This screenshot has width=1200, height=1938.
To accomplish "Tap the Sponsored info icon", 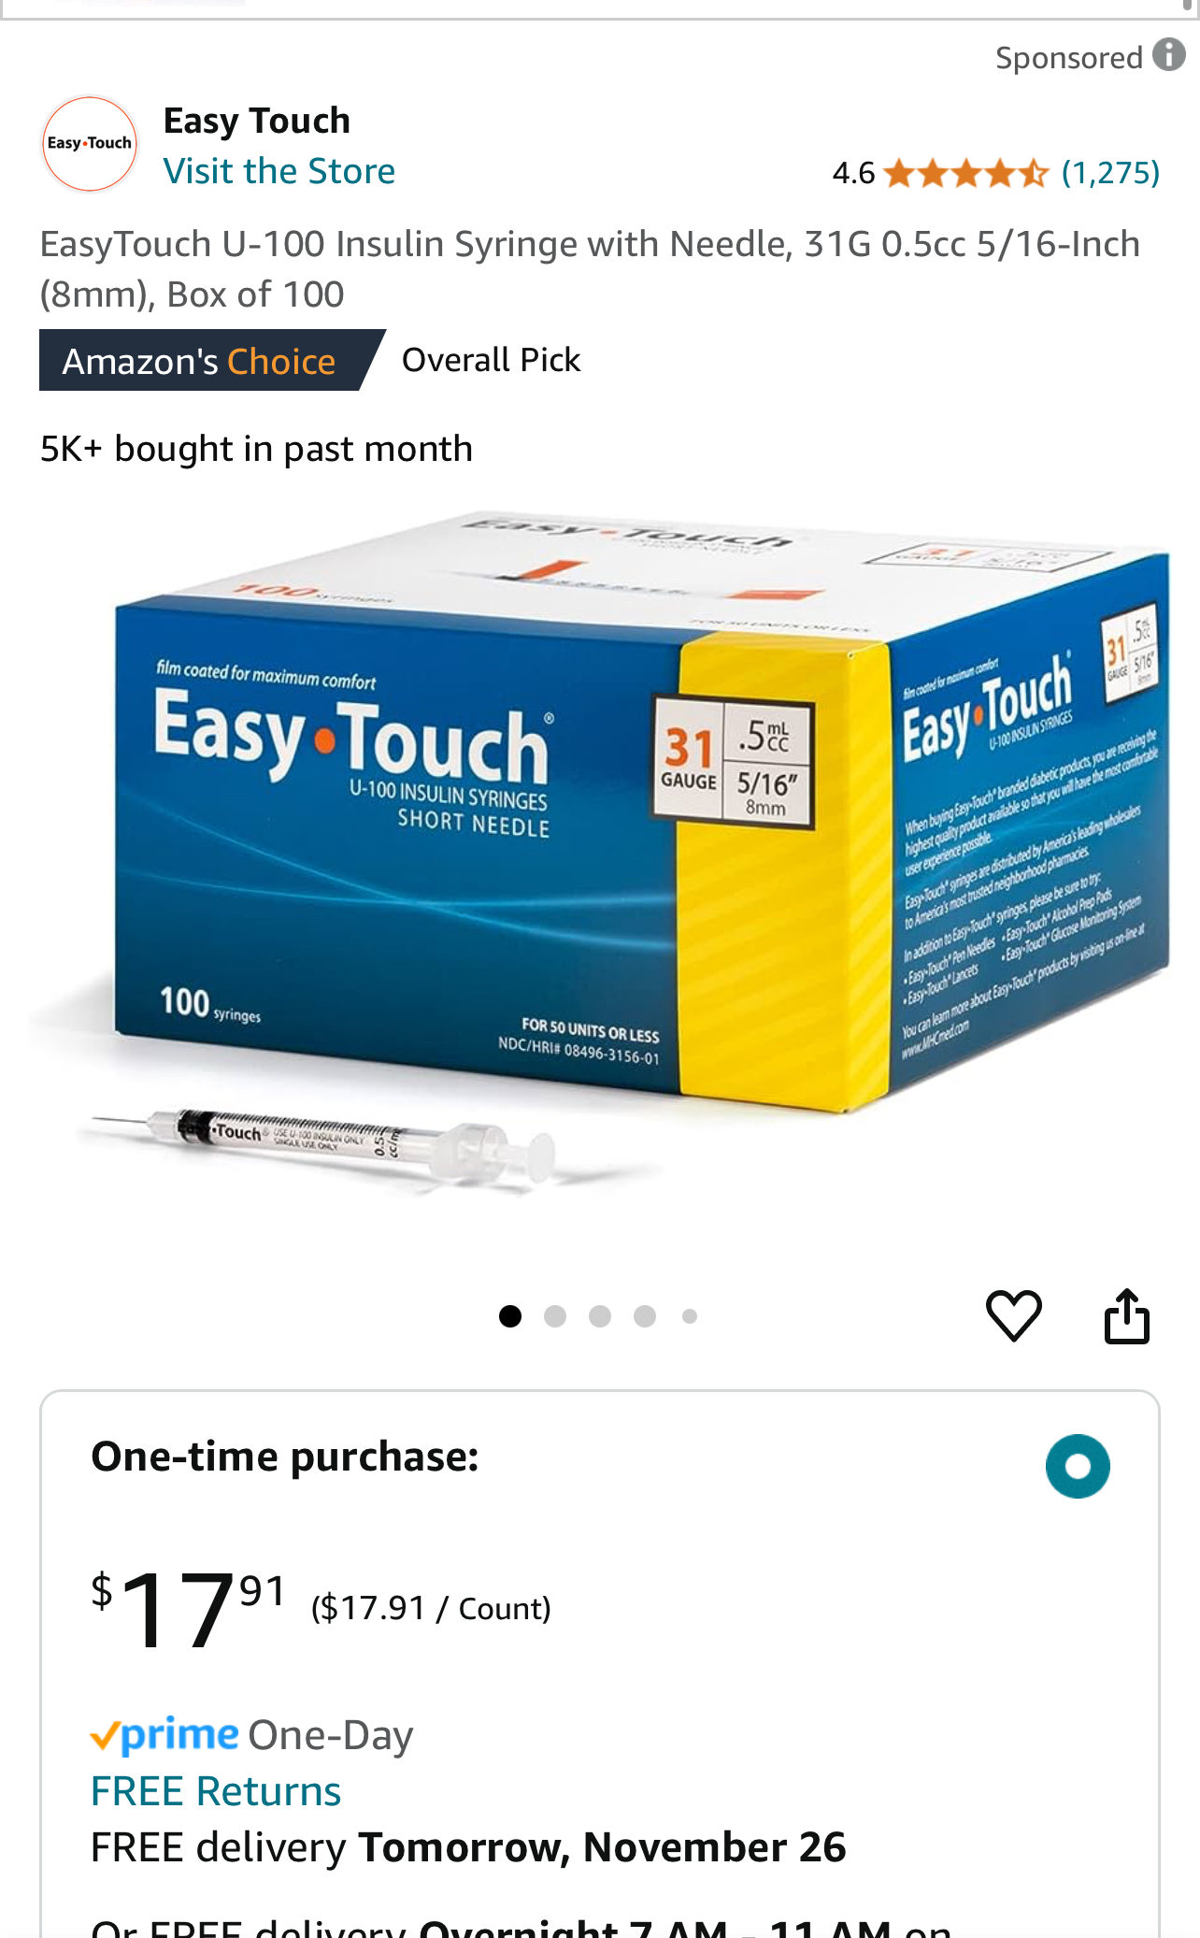I will pos(1168,54).
